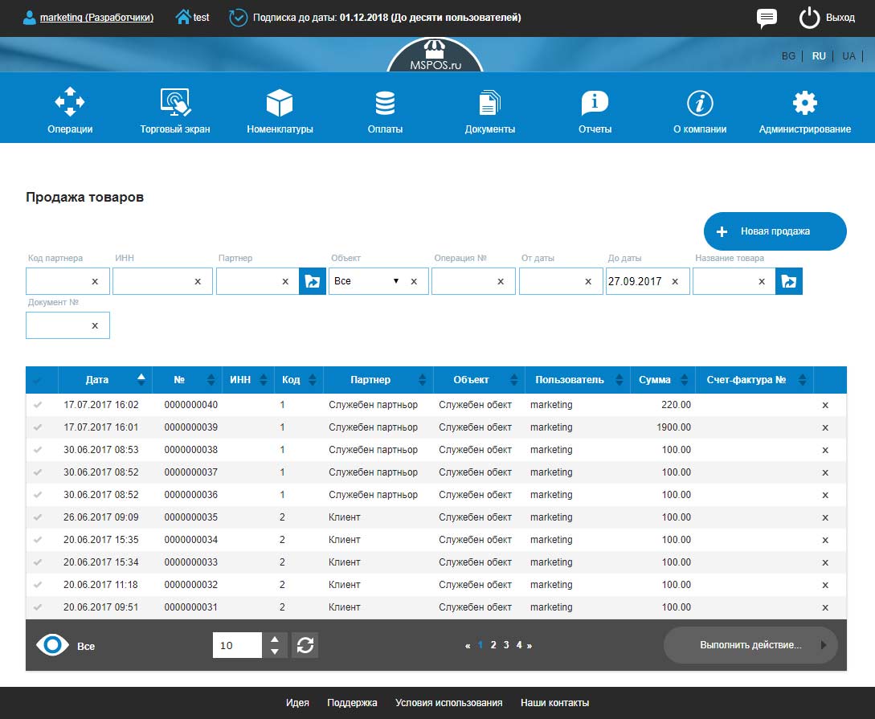Screen dimensions: 875x719
Task: Clear the Код партнера field
Action: point(95,282)
